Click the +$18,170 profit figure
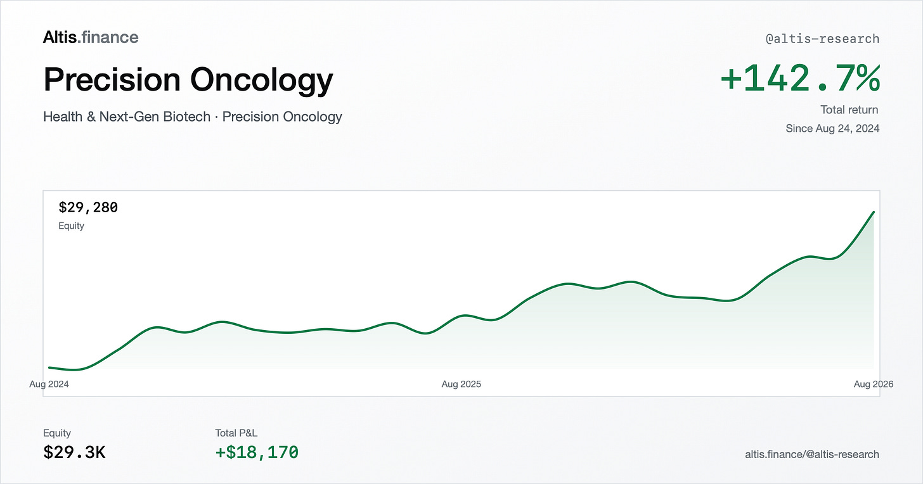The width and height of the screenshot is (923, 484). point(257,452)
